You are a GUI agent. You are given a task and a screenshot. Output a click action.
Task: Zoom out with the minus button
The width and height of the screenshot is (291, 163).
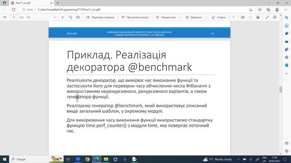(55, 17)
